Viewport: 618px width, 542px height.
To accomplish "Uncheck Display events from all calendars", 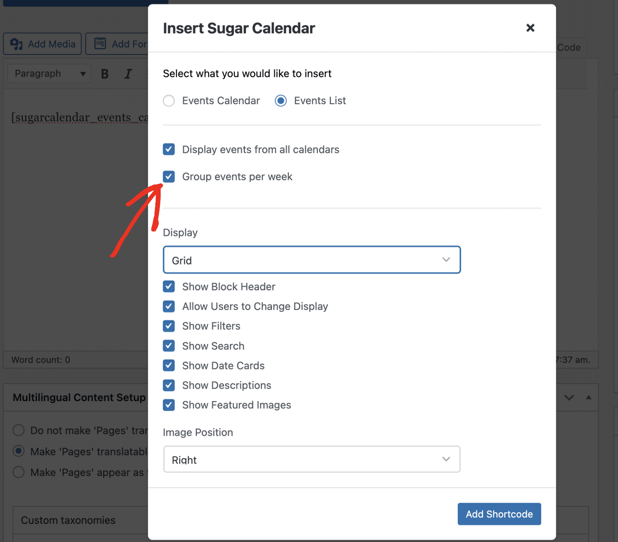I will [x=169, y=149].
